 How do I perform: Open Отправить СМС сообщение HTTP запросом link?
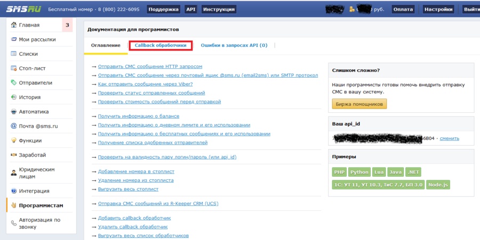pyautogui.click(x=150, y=67)
